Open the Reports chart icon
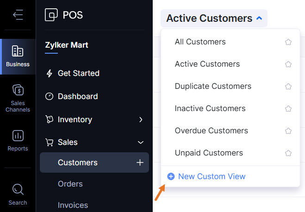This screenshot has width=305, height=212. [18, 136]
